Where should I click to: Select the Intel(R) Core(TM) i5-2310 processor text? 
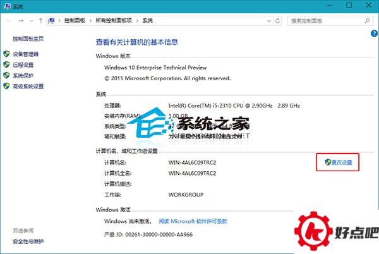tap(234, 106)
